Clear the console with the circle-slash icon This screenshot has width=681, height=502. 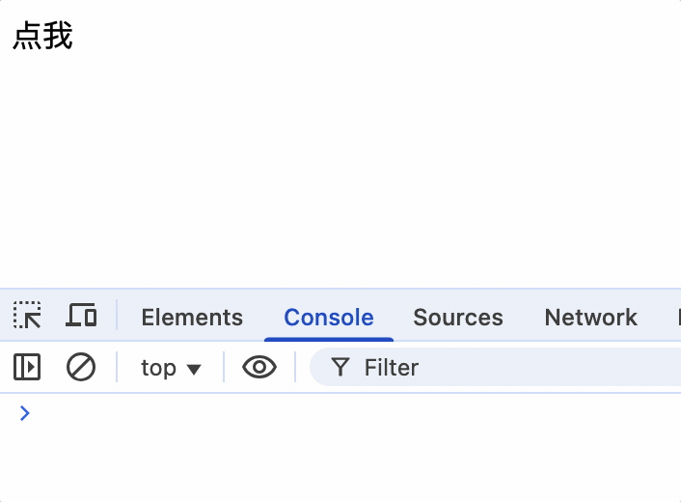pyautogui.click(x=81, y=367)
